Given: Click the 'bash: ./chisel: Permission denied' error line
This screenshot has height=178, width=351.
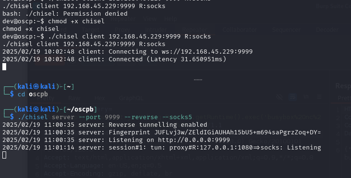Looking at the screenshot, I should (65, 14).
